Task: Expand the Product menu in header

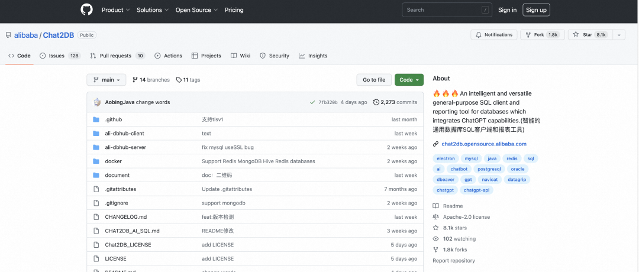Action: tap(115, 10)
